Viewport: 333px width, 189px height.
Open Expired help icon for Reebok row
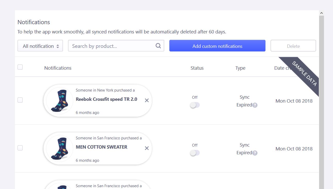[255, 105]
